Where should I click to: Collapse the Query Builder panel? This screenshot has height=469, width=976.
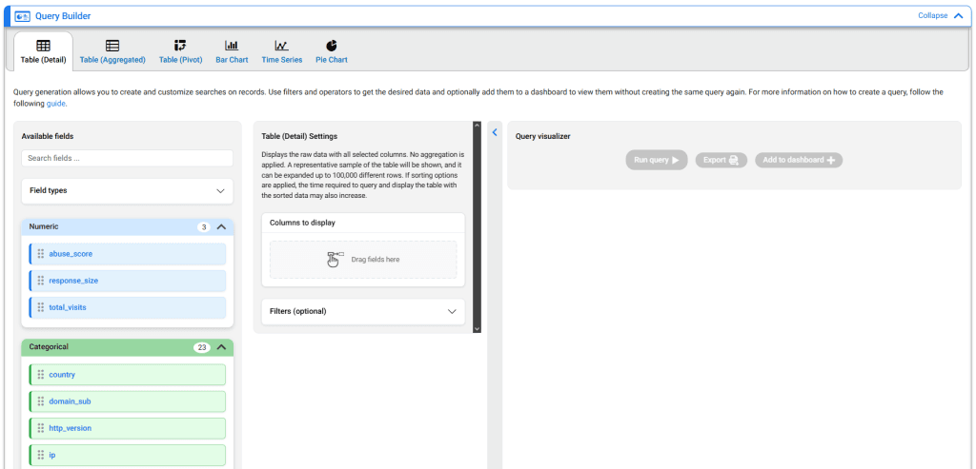point(941,15)
